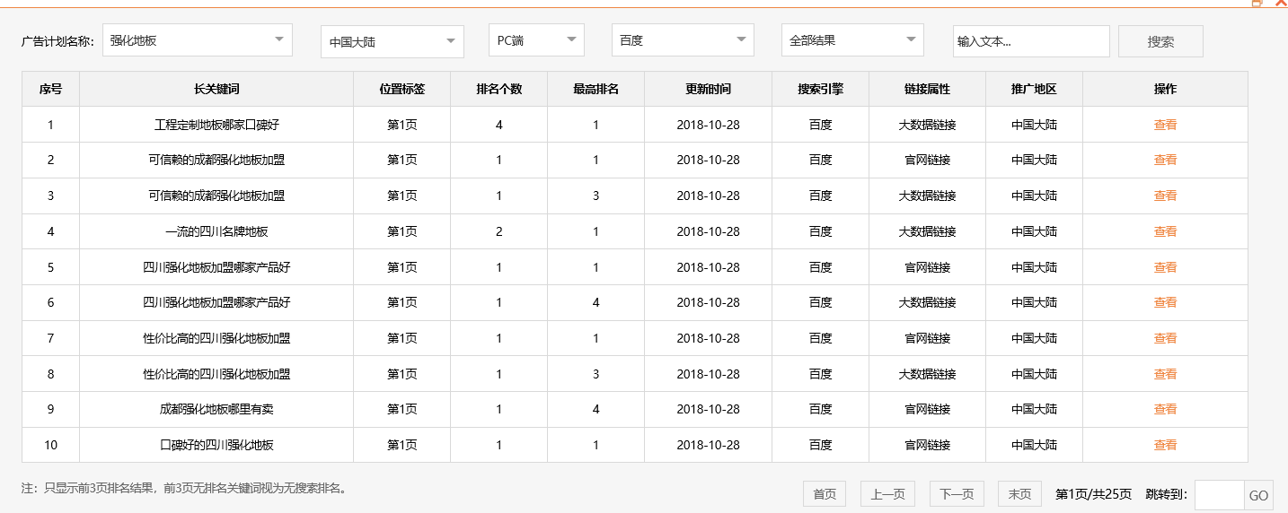Click the GO jump button

(x=1258, y=495)
